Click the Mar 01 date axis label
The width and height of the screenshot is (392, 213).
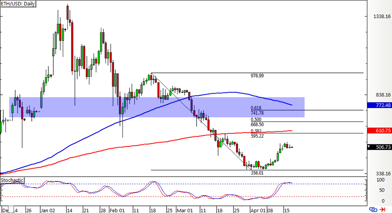point(184,210)
